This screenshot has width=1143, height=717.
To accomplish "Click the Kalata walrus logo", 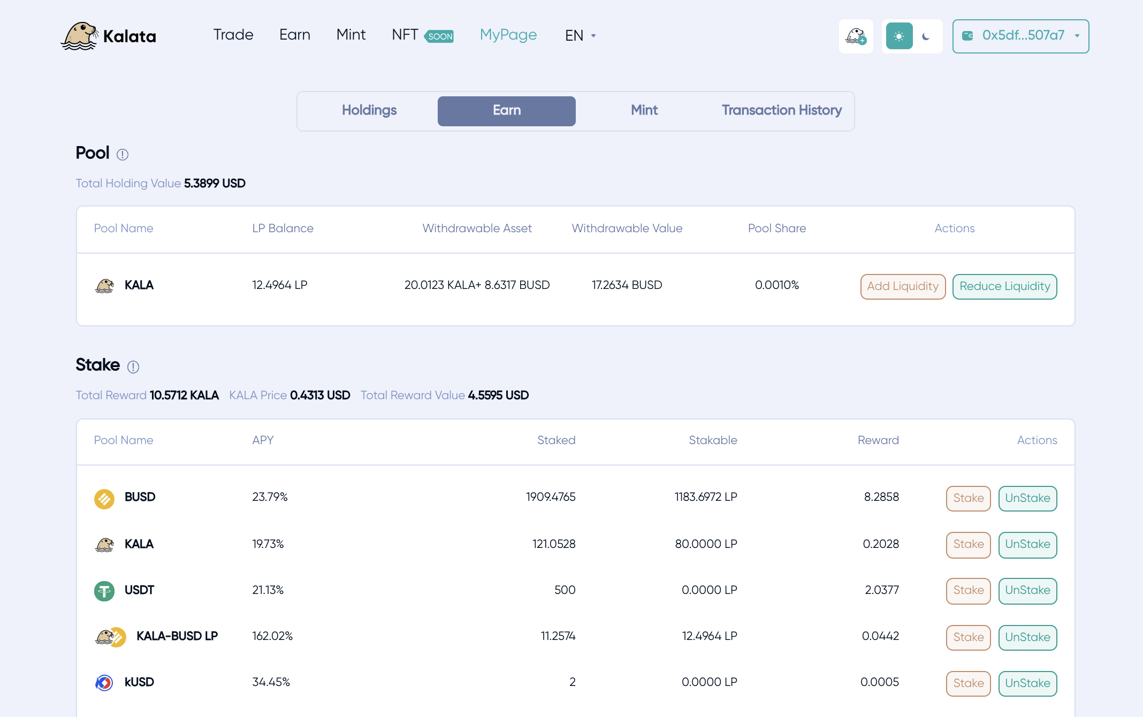I will pyautogui.click(x=80, y=36).
